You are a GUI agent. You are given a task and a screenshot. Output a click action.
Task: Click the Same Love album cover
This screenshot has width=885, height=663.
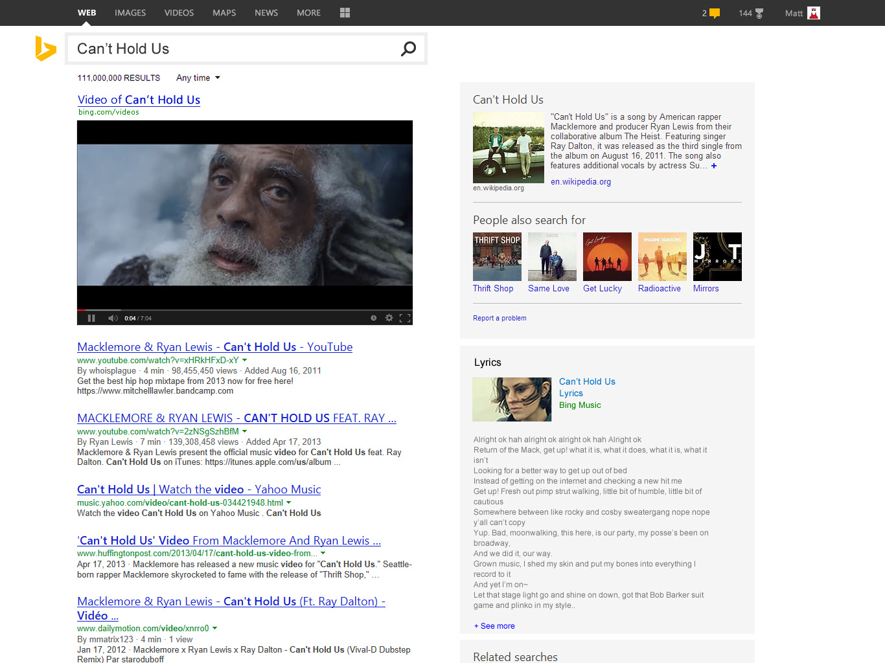[552, 256]
